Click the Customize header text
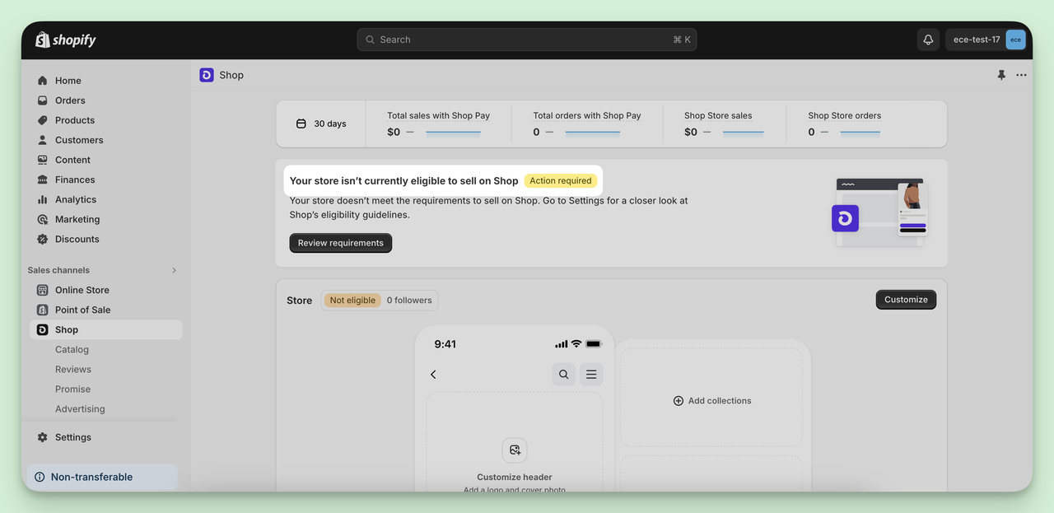The image size is (1054, 513). coord(515,478)
